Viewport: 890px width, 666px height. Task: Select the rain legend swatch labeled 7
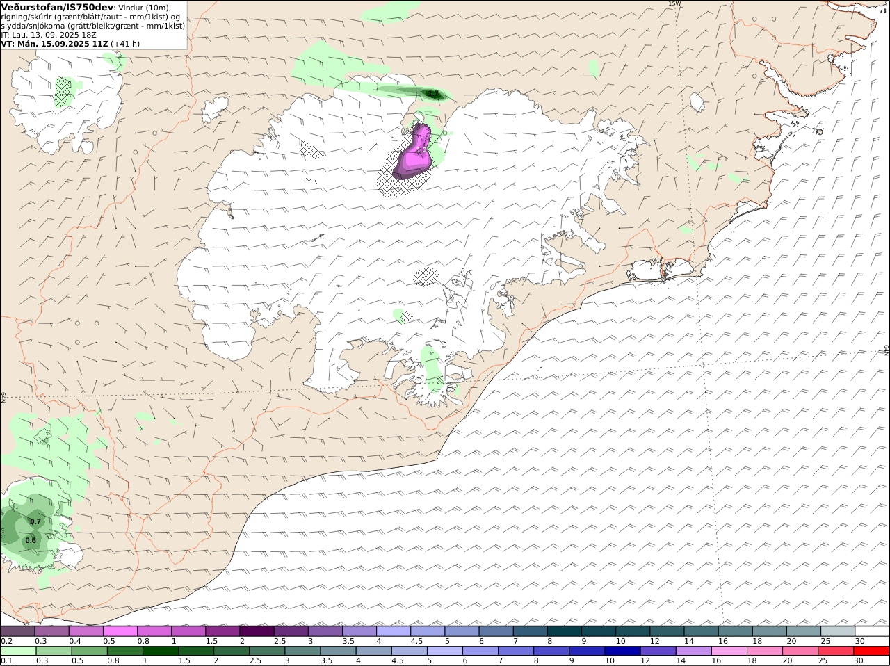[x=515, y=651]
